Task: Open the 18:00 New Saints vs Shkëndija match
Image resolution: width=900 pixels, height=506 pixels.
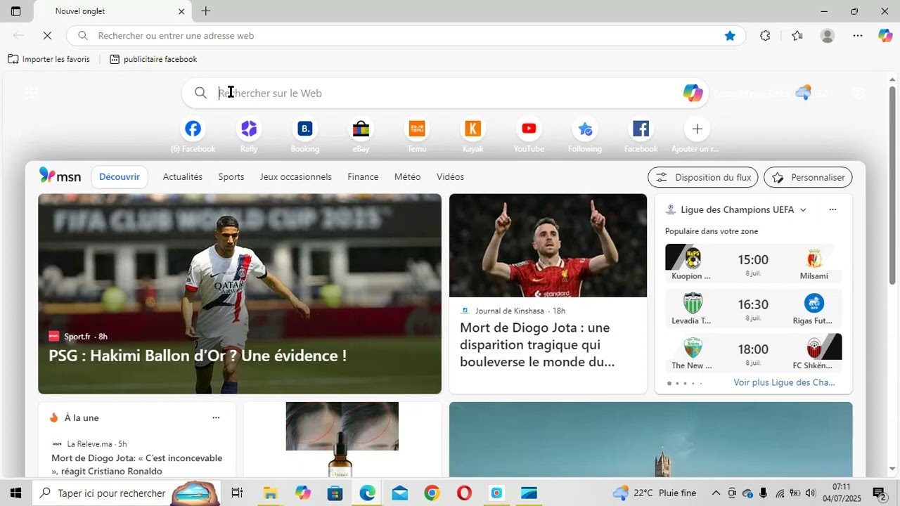Action: coord(754,353)
